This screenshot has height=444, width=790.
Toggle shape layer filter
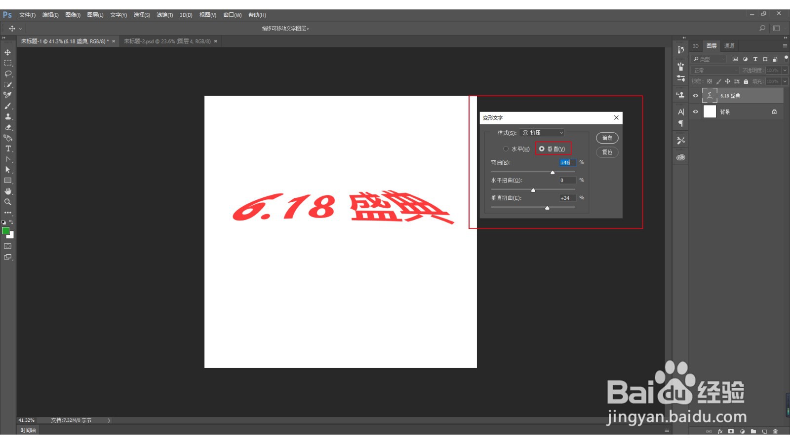(765, 59)
